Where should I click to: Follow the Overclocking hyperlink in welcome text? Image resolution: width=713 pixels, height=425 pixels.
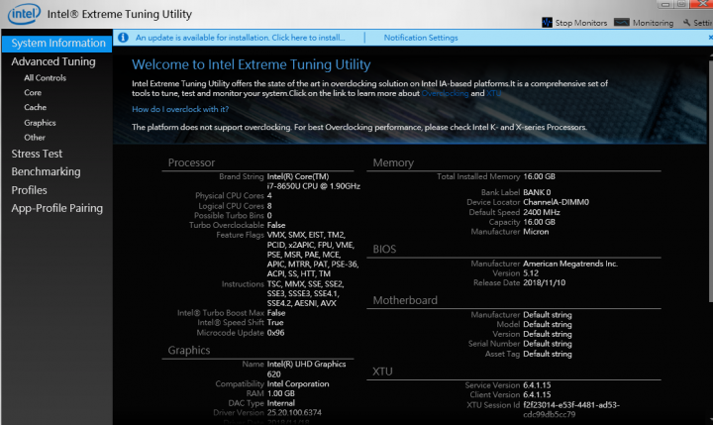[445, 93]
